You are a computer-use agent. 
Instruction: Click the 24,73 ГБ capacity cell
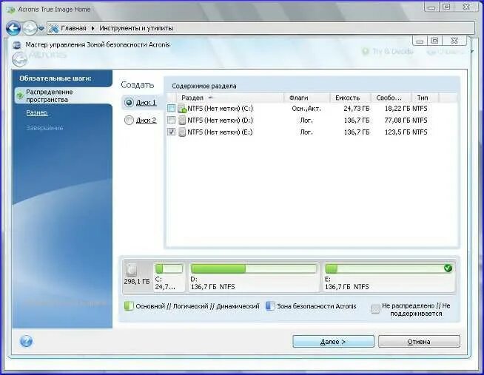(x=356, y=109)
